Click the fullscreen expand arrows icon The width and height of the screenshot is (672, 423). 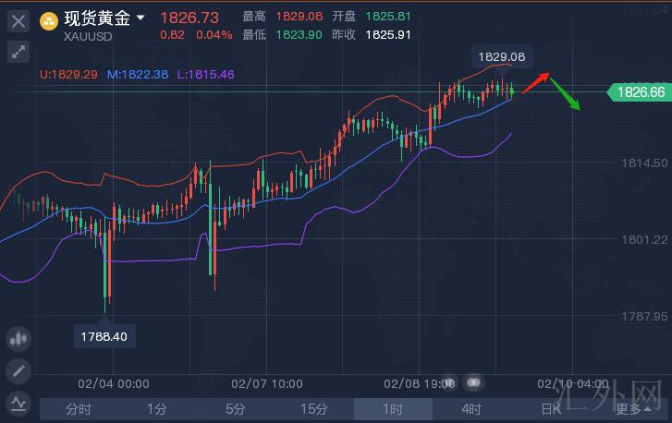[x=18, y=53]
